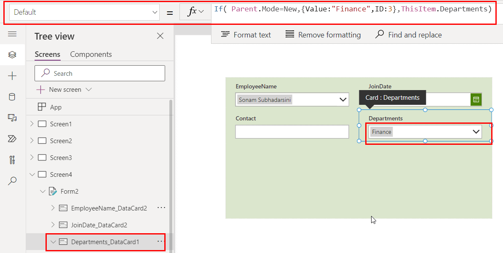Collapse the Form2 tree item
Screen dimensions: 503x253
click(x=42, y=191)
